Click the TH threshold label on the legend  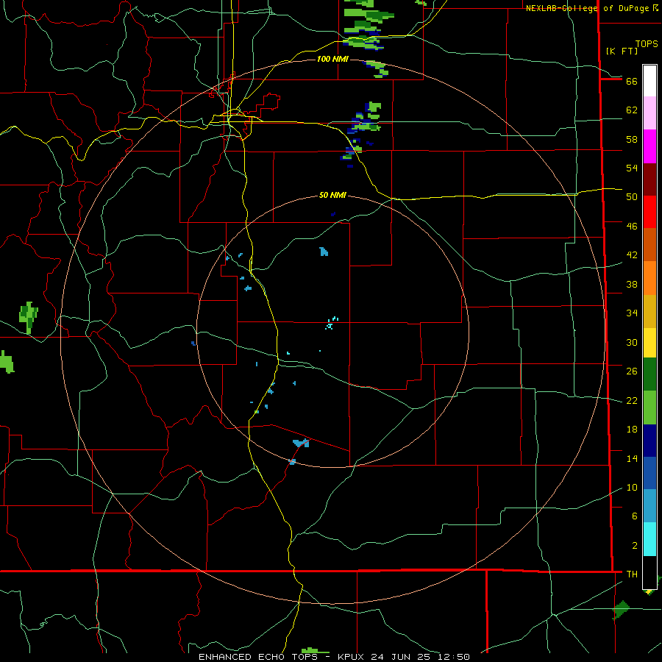(x=632, y=574)
